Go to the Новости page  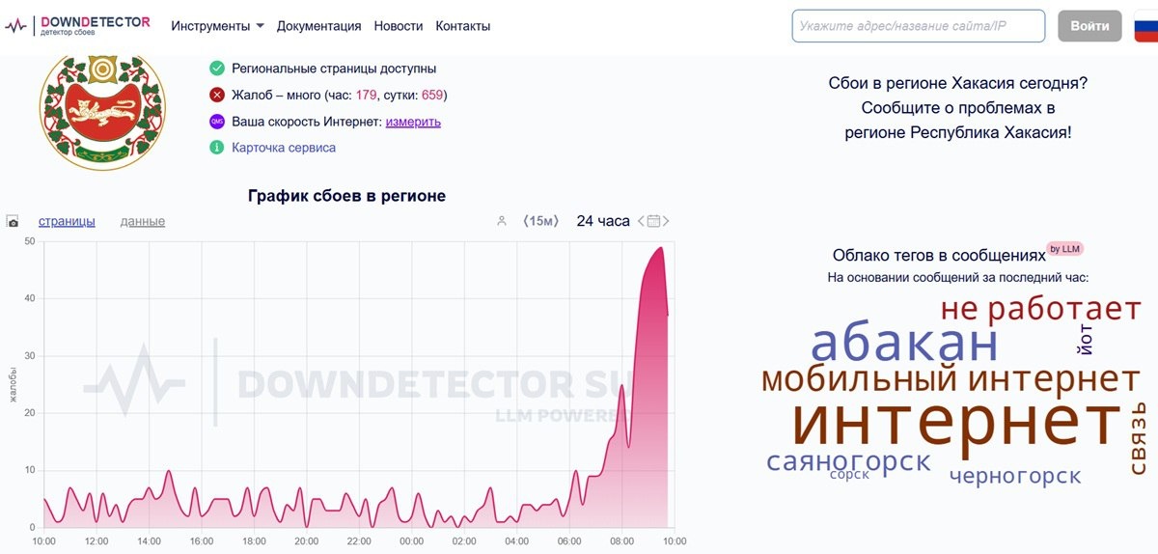coord(399,26)
